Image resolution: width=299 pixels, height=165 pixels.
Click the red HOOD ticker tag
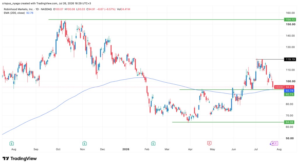tap(279, 87)
